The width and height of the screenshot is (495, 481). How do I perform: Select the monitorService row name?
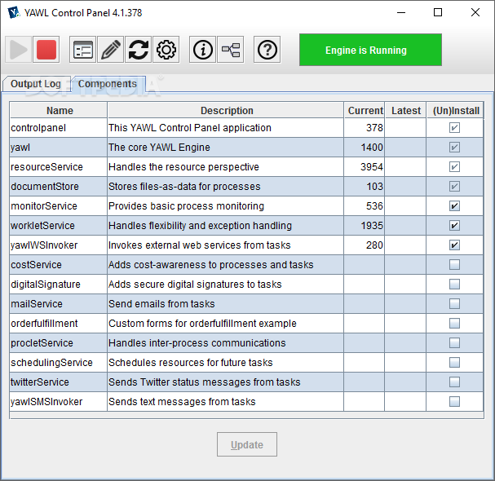(59, 206)
